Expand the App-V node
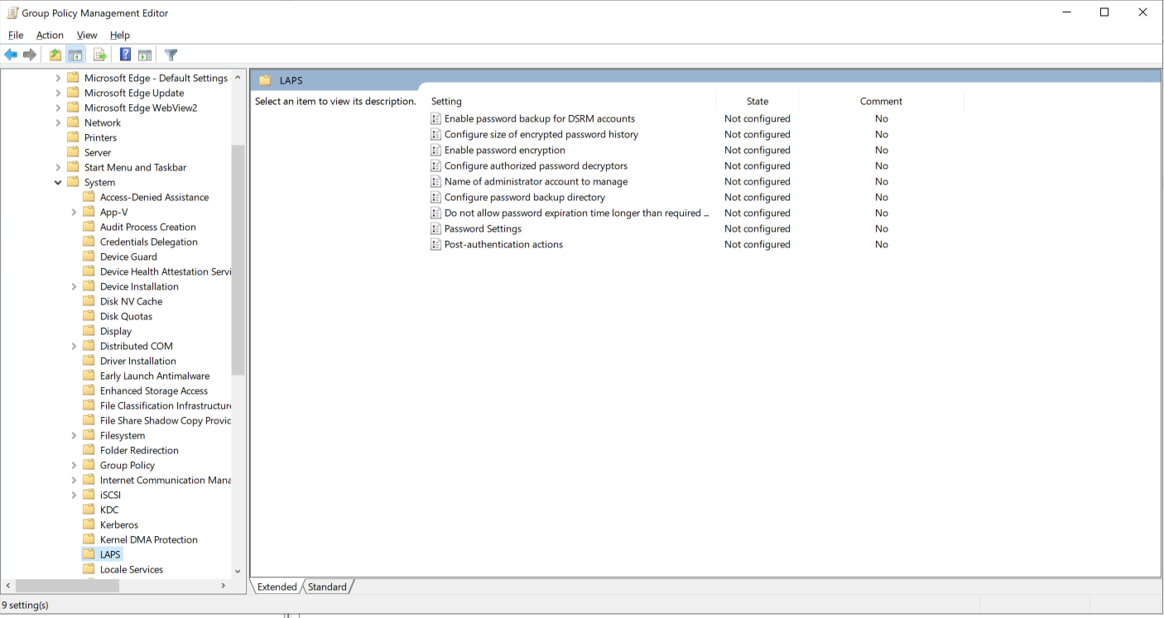Viewport: 1164px width, 618px height. coord(74,212)
